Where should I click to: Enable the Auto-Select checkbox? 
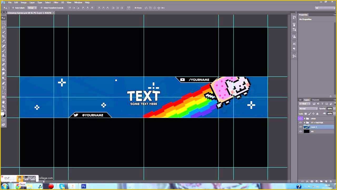pyautogui.click(x=13, y=8)
